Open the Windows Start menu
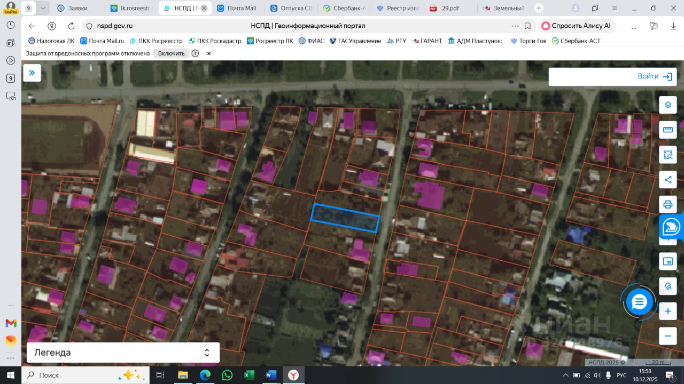Screen dimensions: 684x384 click(x=11, y=375)
